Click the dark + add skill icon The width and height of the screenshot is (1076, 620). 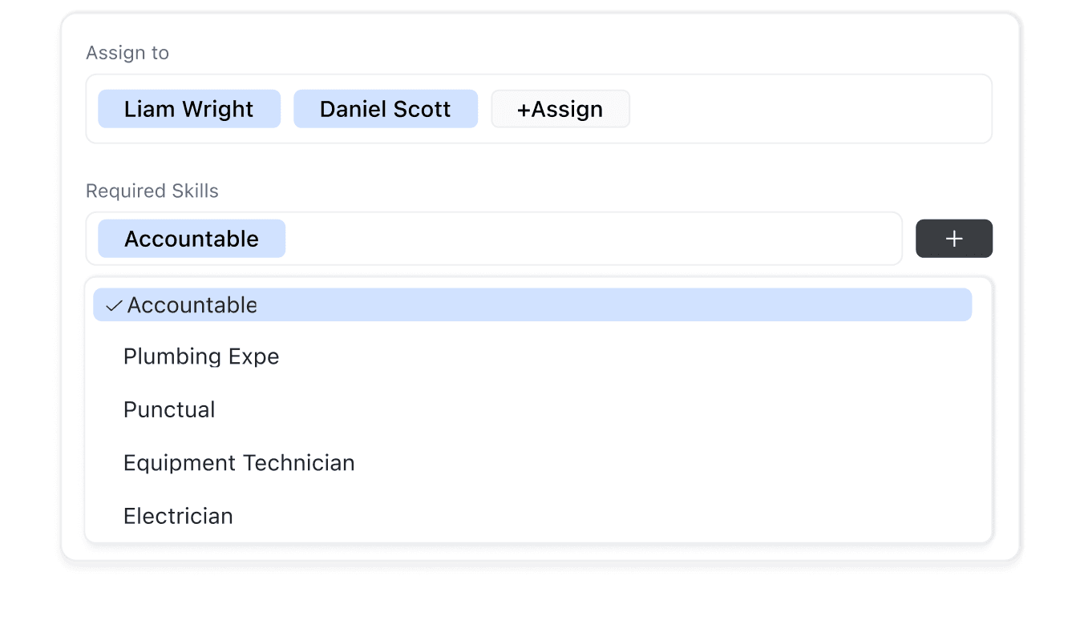point(953,238)
